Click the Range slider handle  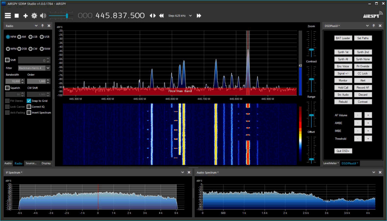tap(311, 115)
